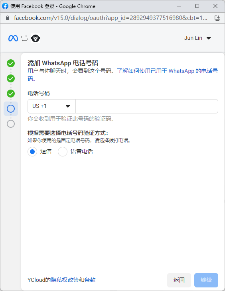Screen dimensions: 225x291
Task: Click the final pending step circle
Action: coord(11,124)
